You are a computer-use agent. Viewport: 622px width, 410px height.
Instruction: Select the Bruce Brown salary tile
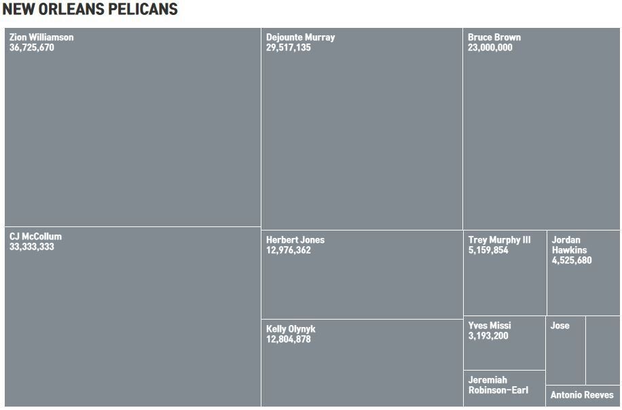(541, 129)
